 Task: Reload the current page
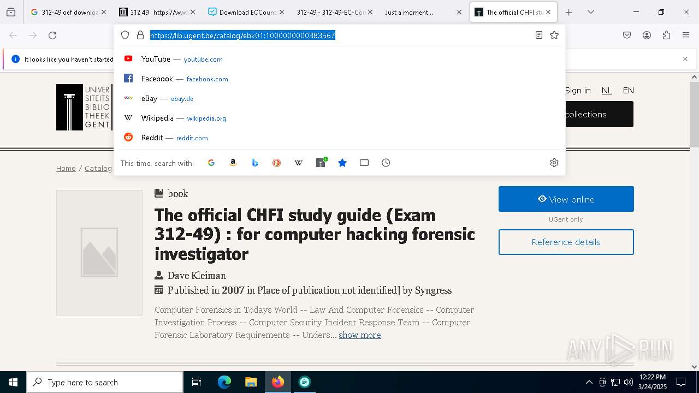[x=52, y=35]
